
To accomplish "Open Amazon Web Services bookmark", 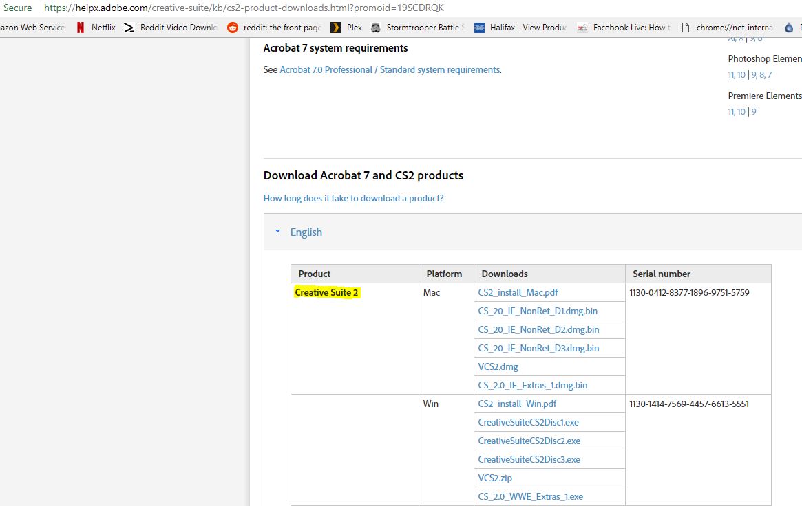I will click(32, 27).
